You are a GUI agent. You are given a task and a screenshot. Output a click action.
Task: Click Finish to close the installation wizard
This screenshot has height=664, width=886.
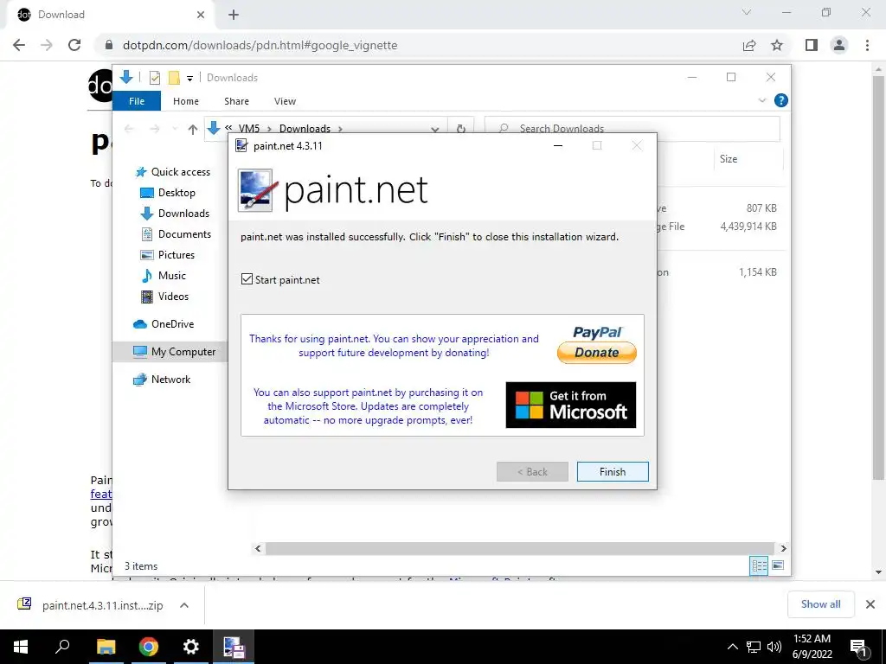613,472
